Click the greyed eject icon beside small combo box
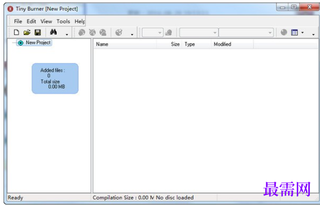The width and height of the screenshot is (320, 205). (x=169, y=32)
